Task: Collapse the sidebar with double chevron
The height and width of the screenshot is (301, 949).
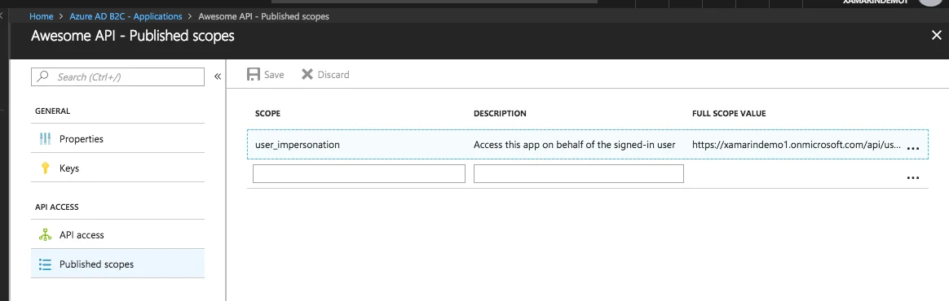Action: click(218, 76)
